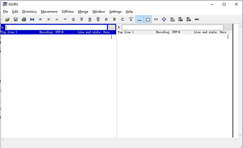Click the blue Go to current delta icon
Viewport: 243px width, 148px height.
(32, 19)
